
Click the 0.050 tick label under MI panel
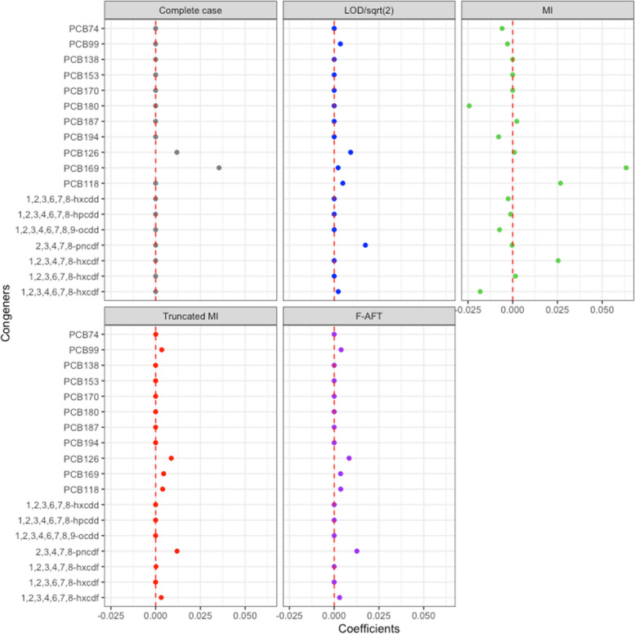coord(601,312)
